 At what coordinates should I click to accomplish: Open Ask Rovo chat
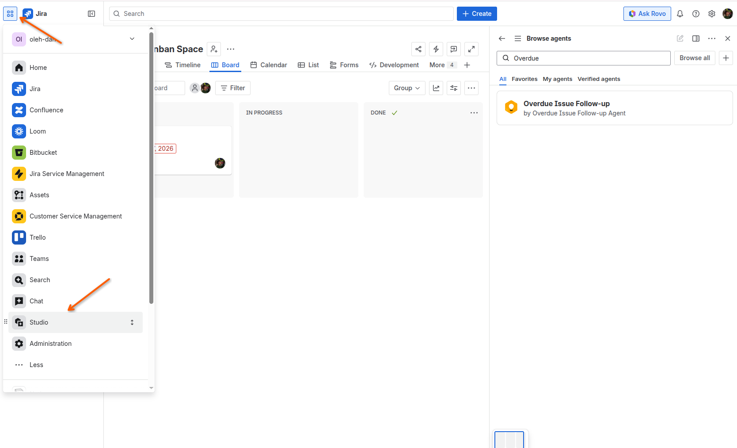(x=647, y=14)
